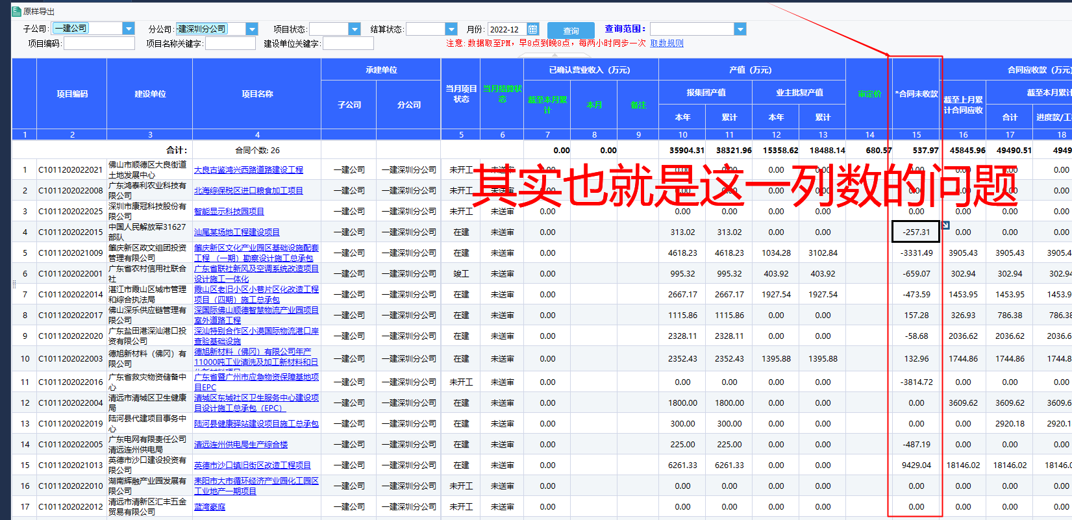Select the cell showing 9429.04
This screenshot has height=520, width=1072.
[916, 465]
